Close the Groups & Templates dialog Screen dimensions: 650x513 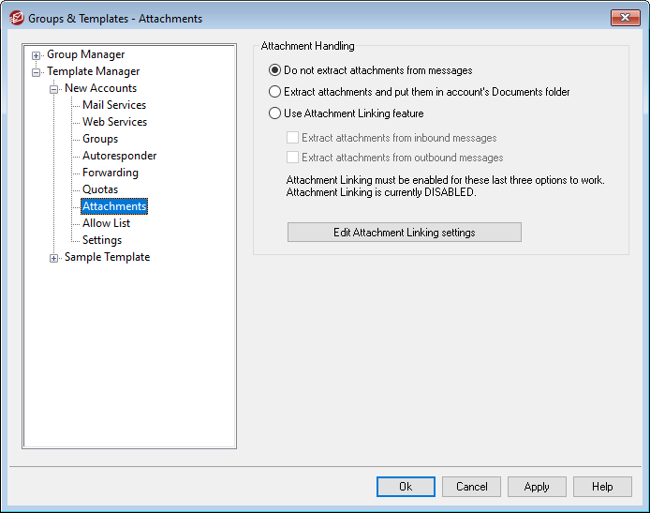(624, 18)
